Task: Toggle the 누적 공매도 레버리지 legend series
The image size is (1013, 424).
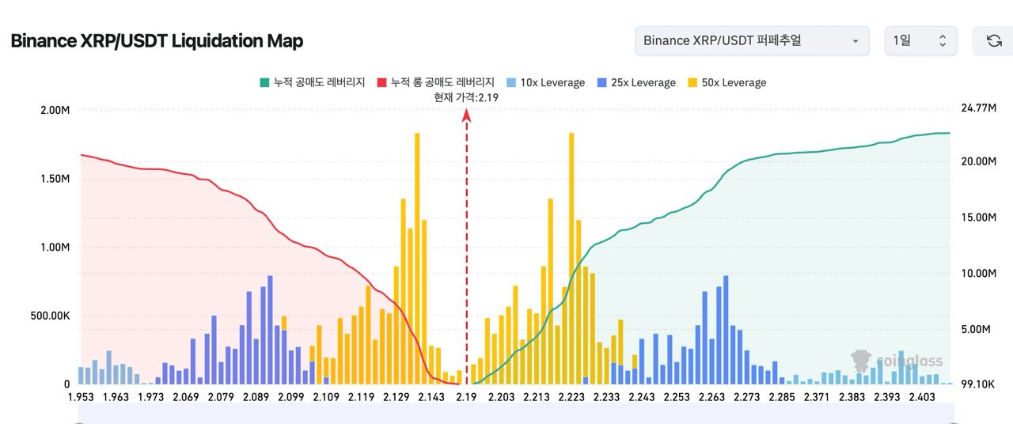Action: click(x=313, y=82)
